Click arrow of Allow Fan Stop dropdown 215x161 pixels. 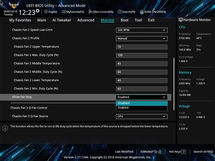click(x=164, y=97)
